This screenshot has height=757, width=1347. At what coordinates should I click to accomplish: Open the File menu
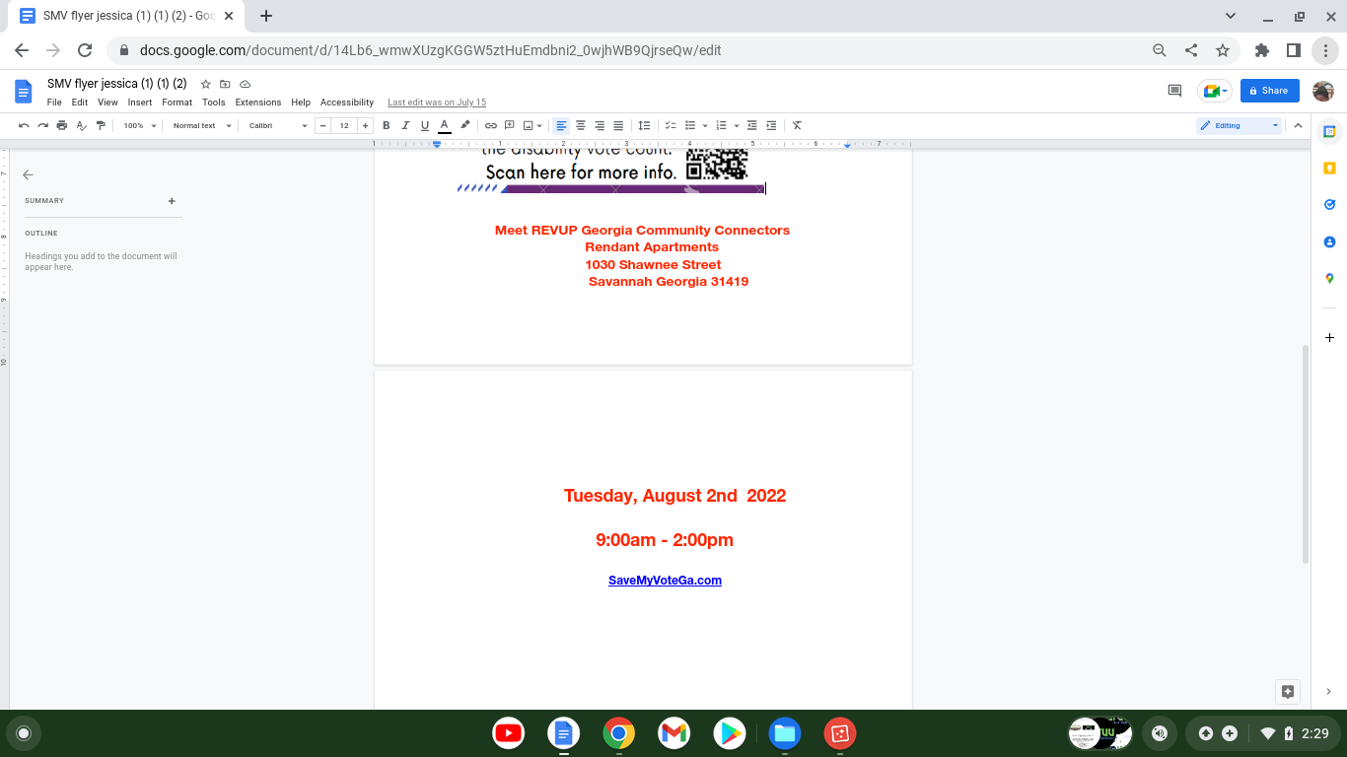tap(54, 103)
